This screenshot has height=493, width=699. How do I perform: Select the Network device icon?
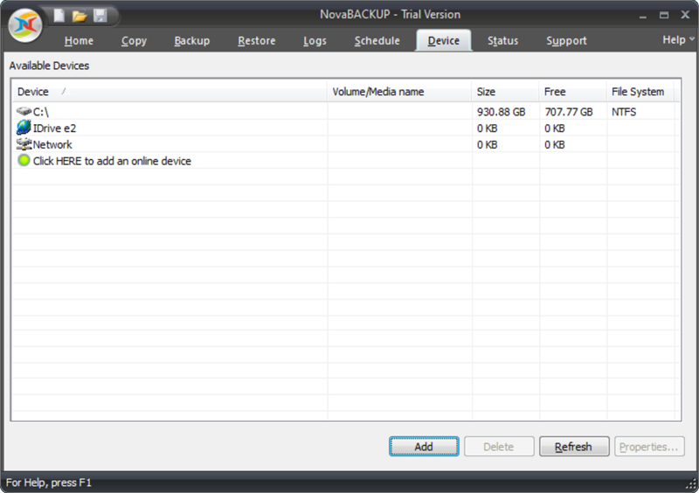(x=24, y=143)
